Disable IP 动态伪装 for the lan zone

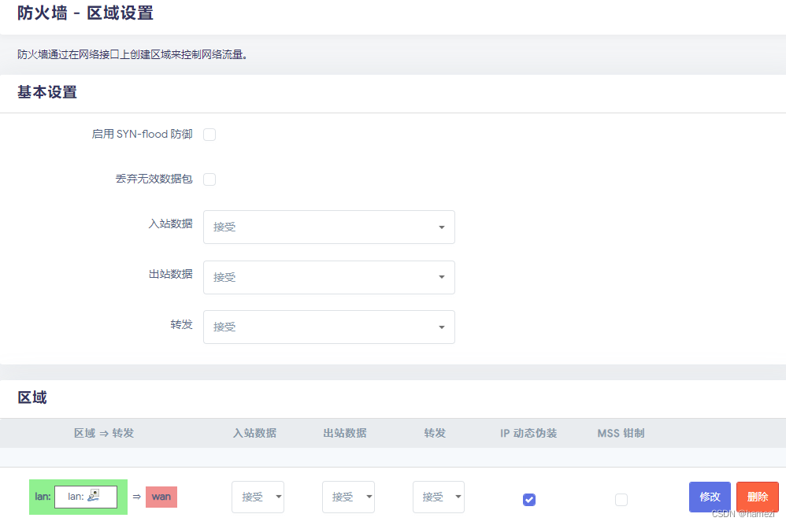(x=528, y=500)
